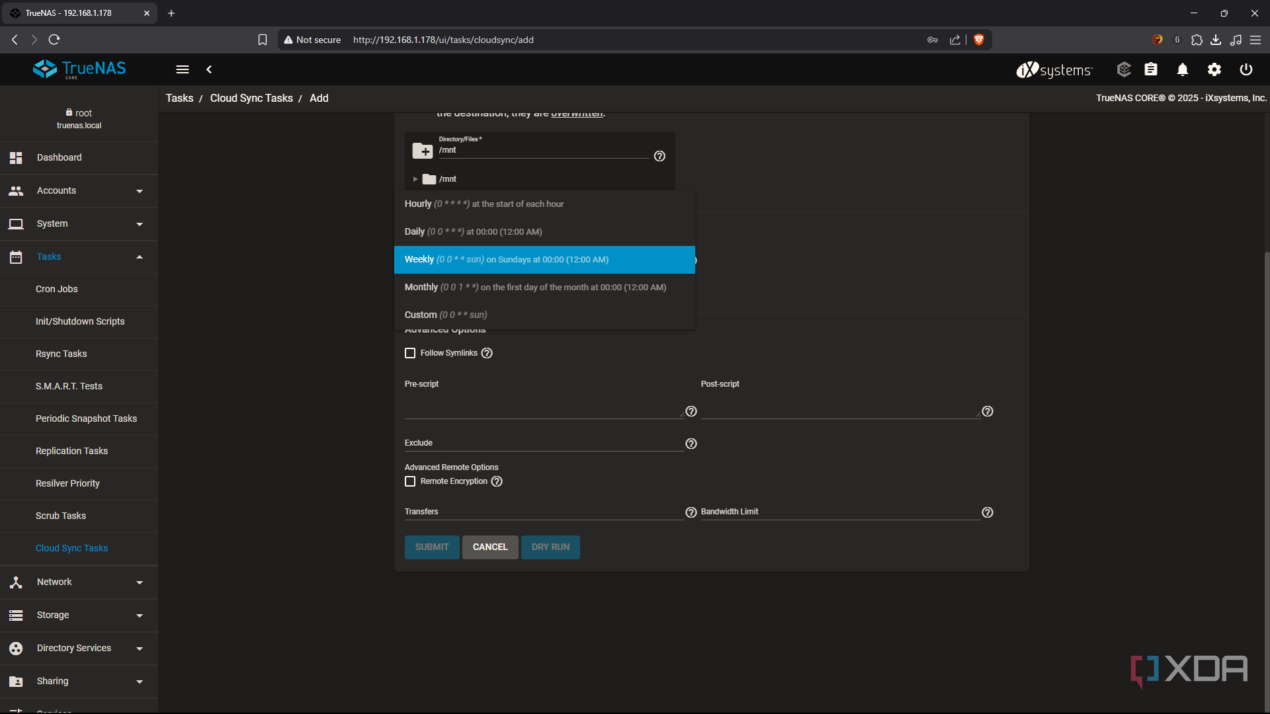
Task: Expand the System sidebar section
Action: click(x=79, y=224)
